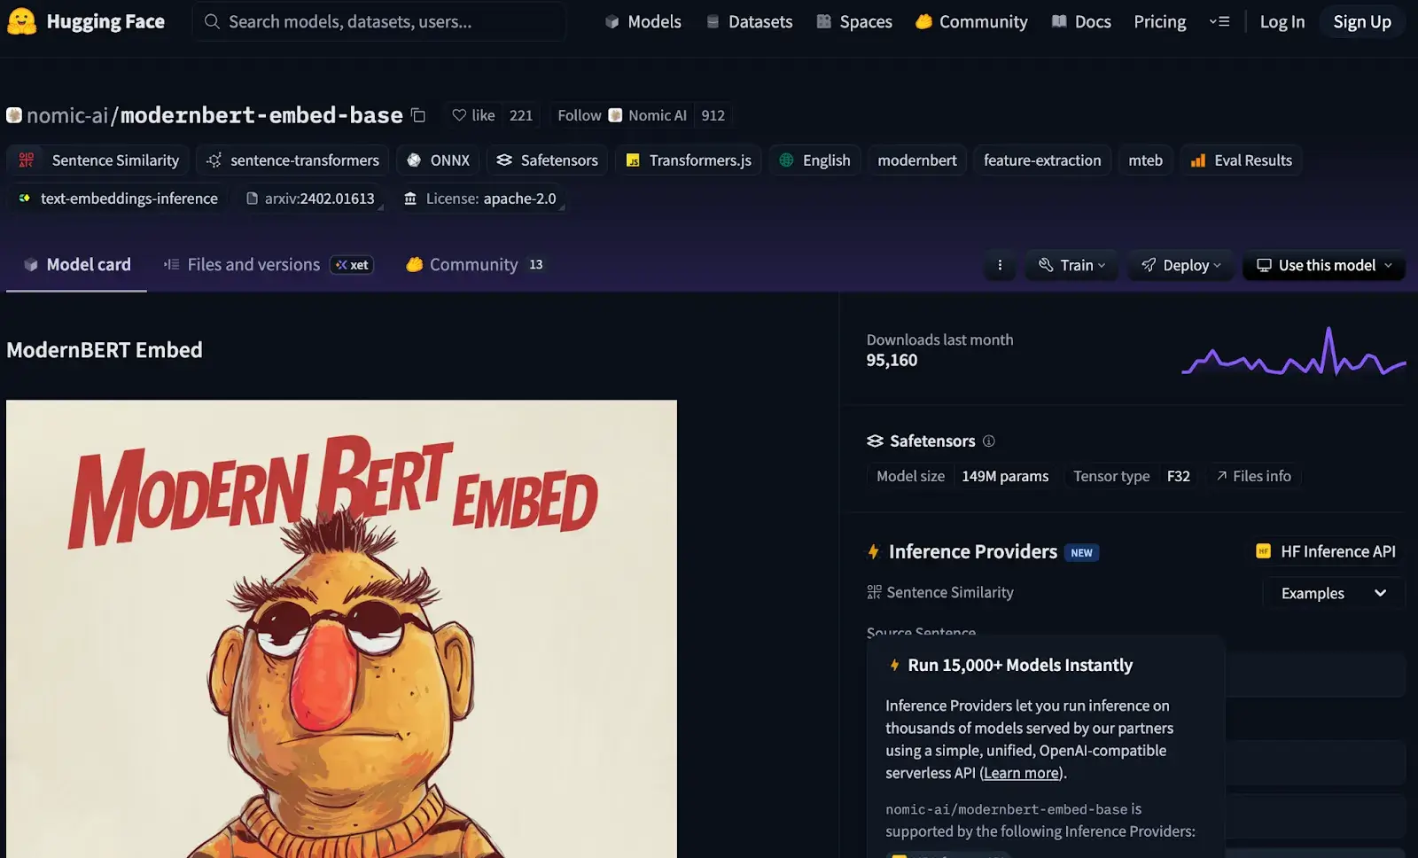1418x858 pixels.
Task: Select the ONNX tag
Action: [x=439, y=160]
